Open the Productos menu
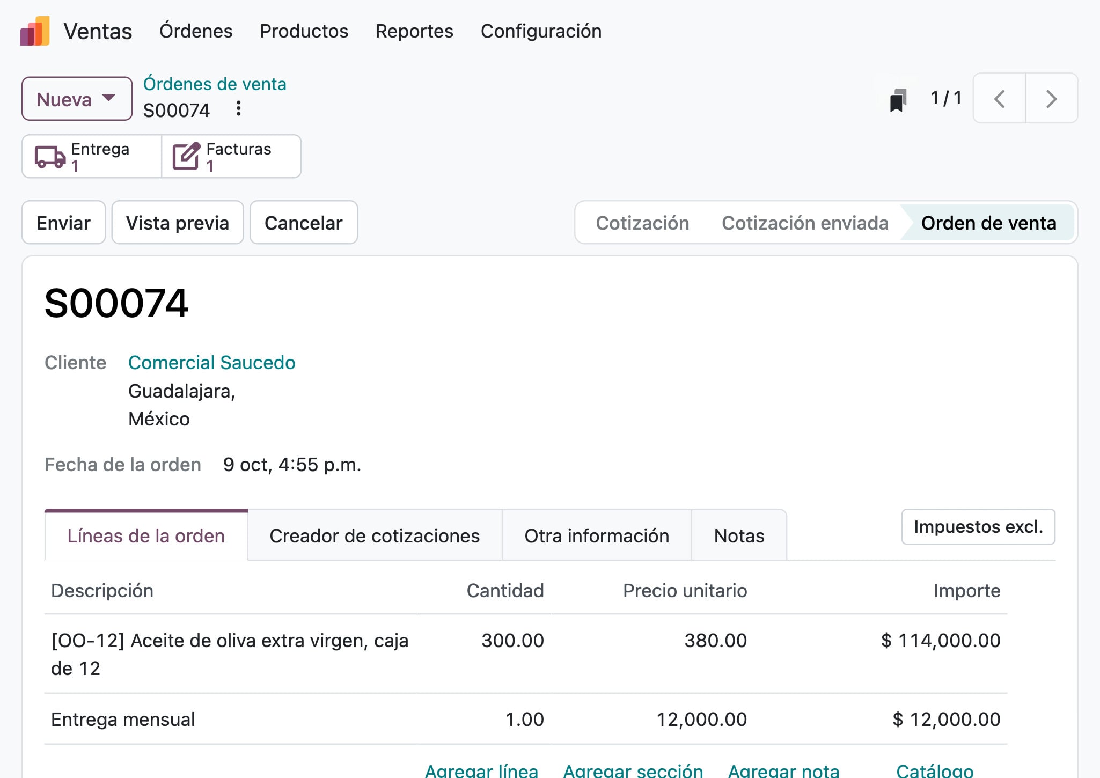Viewport: 1100px width, 778px height. pyautogui.click(x=304, y=31)
